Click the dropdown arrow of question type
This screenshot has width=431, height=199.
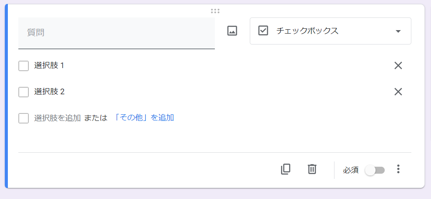point(398,31)
